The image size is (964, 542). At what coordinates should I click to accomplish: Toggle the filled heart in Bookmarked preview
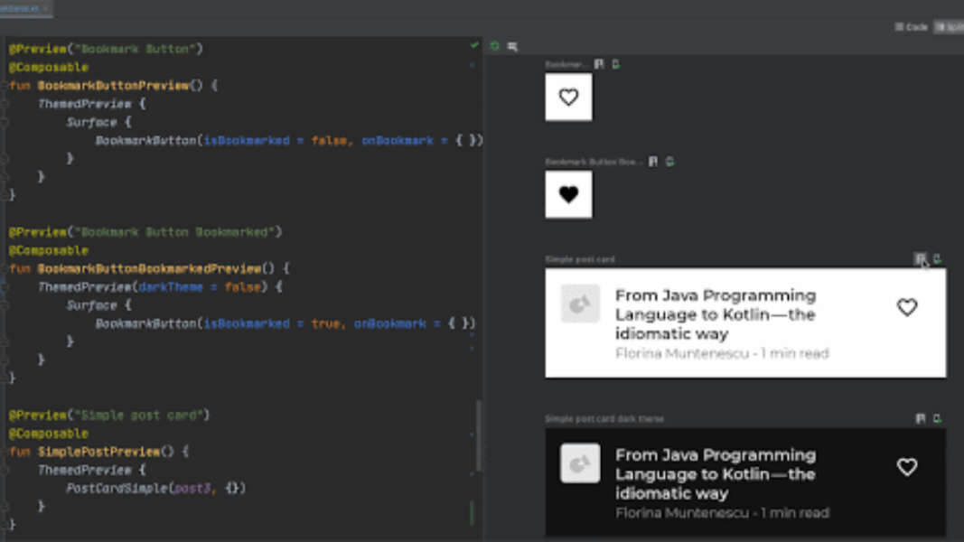[568, 194]
